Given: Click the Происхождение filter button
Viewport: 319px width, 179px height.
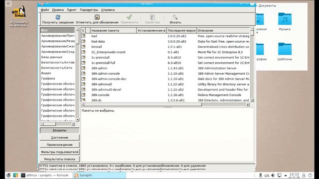Looking at the screenshot, I should [x=60, y=145].
